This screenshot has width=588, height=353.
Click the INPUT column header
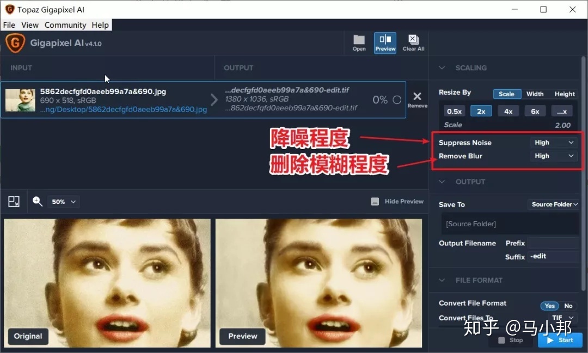21,68
